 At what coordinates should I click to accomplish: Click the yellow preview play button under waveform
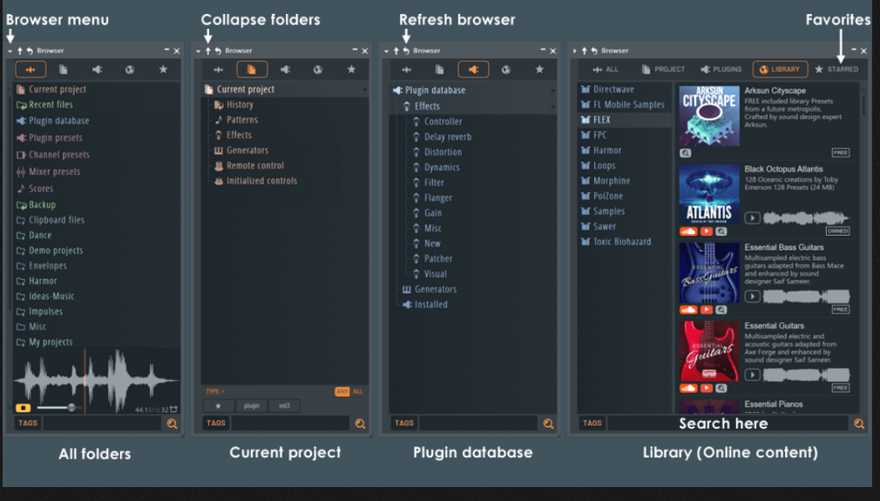point(23,408)
